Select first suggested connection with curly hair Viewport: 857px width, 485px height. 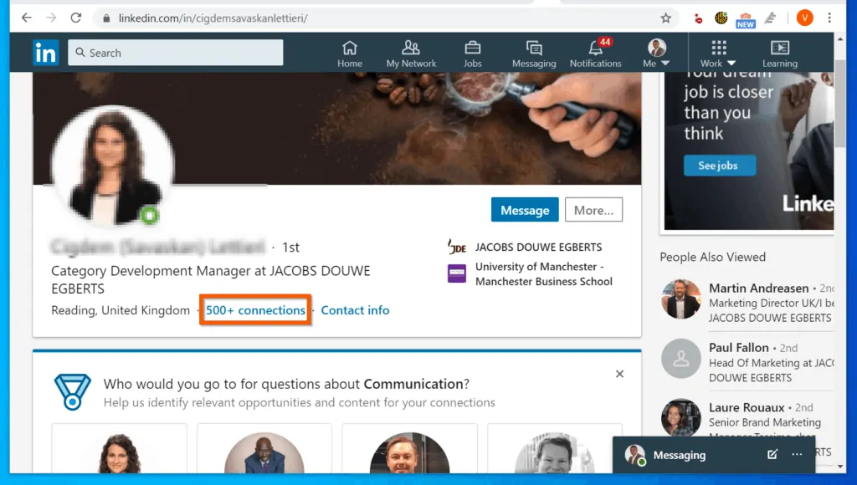(x=119, y=452)
